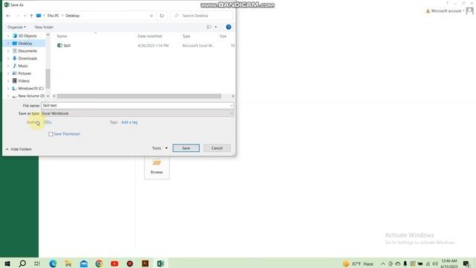Go up one folder level
Viewport: 476px width, 268px height.
pos(31,16)
